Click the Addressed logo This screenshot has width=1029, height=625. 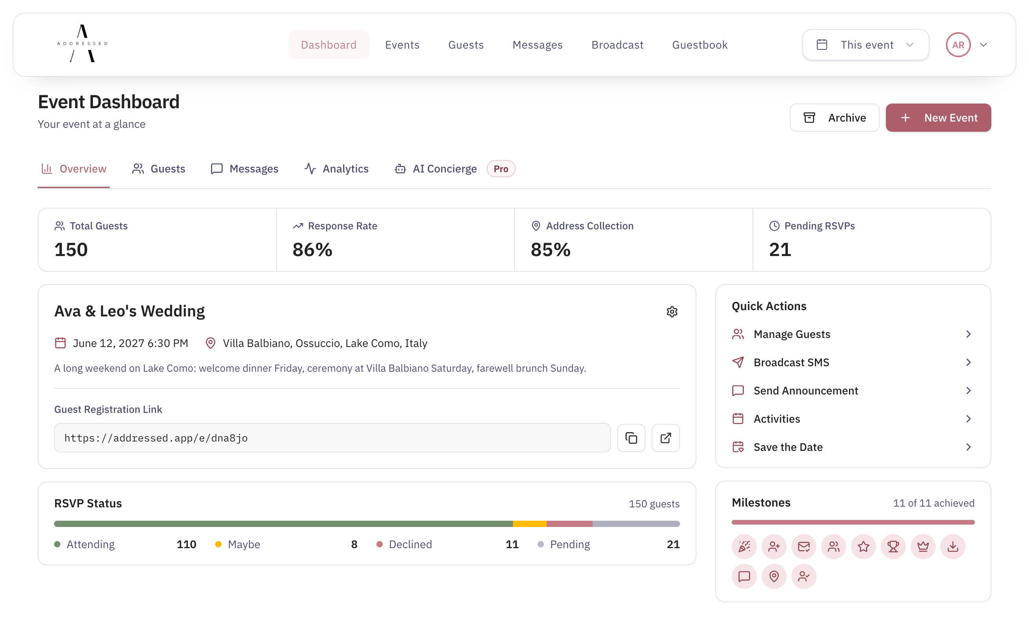(x=82, y=44)
